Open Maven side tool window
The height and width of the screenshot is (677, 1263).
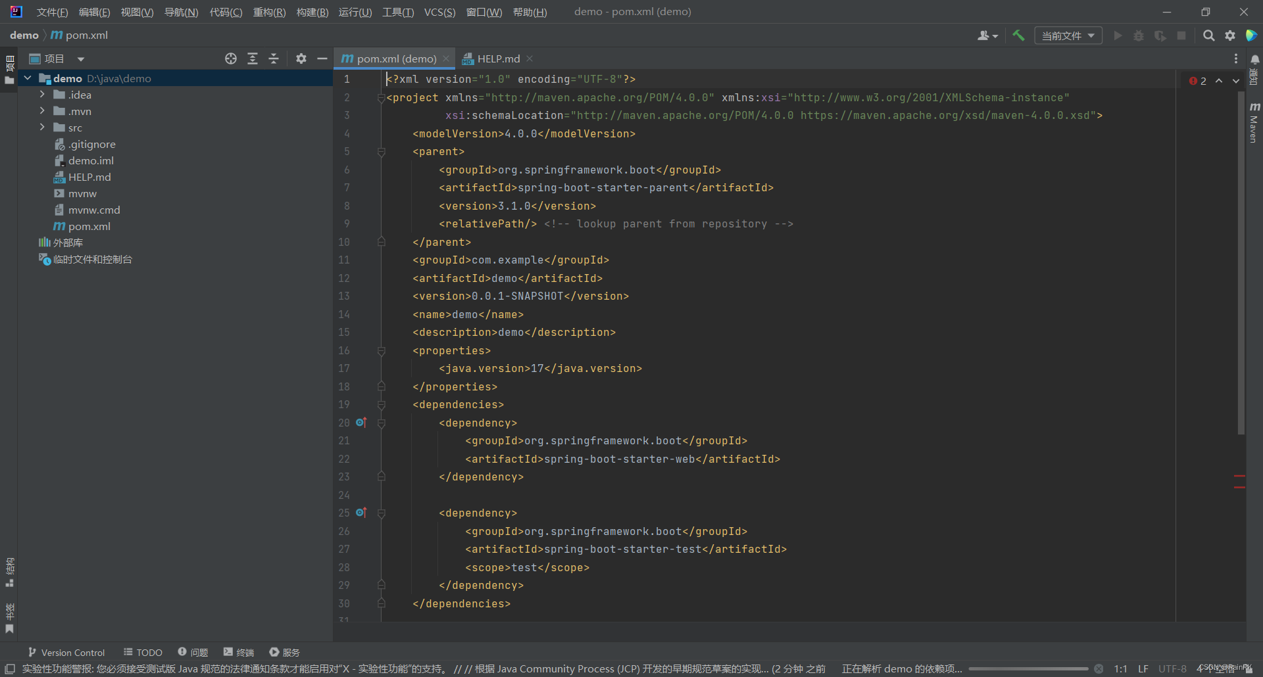(x=1254, y=122)
